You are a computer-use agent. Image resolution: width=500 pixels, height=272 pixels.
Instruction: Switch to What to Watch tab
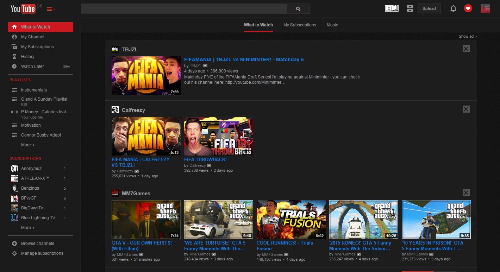click(x=258, y=25)
